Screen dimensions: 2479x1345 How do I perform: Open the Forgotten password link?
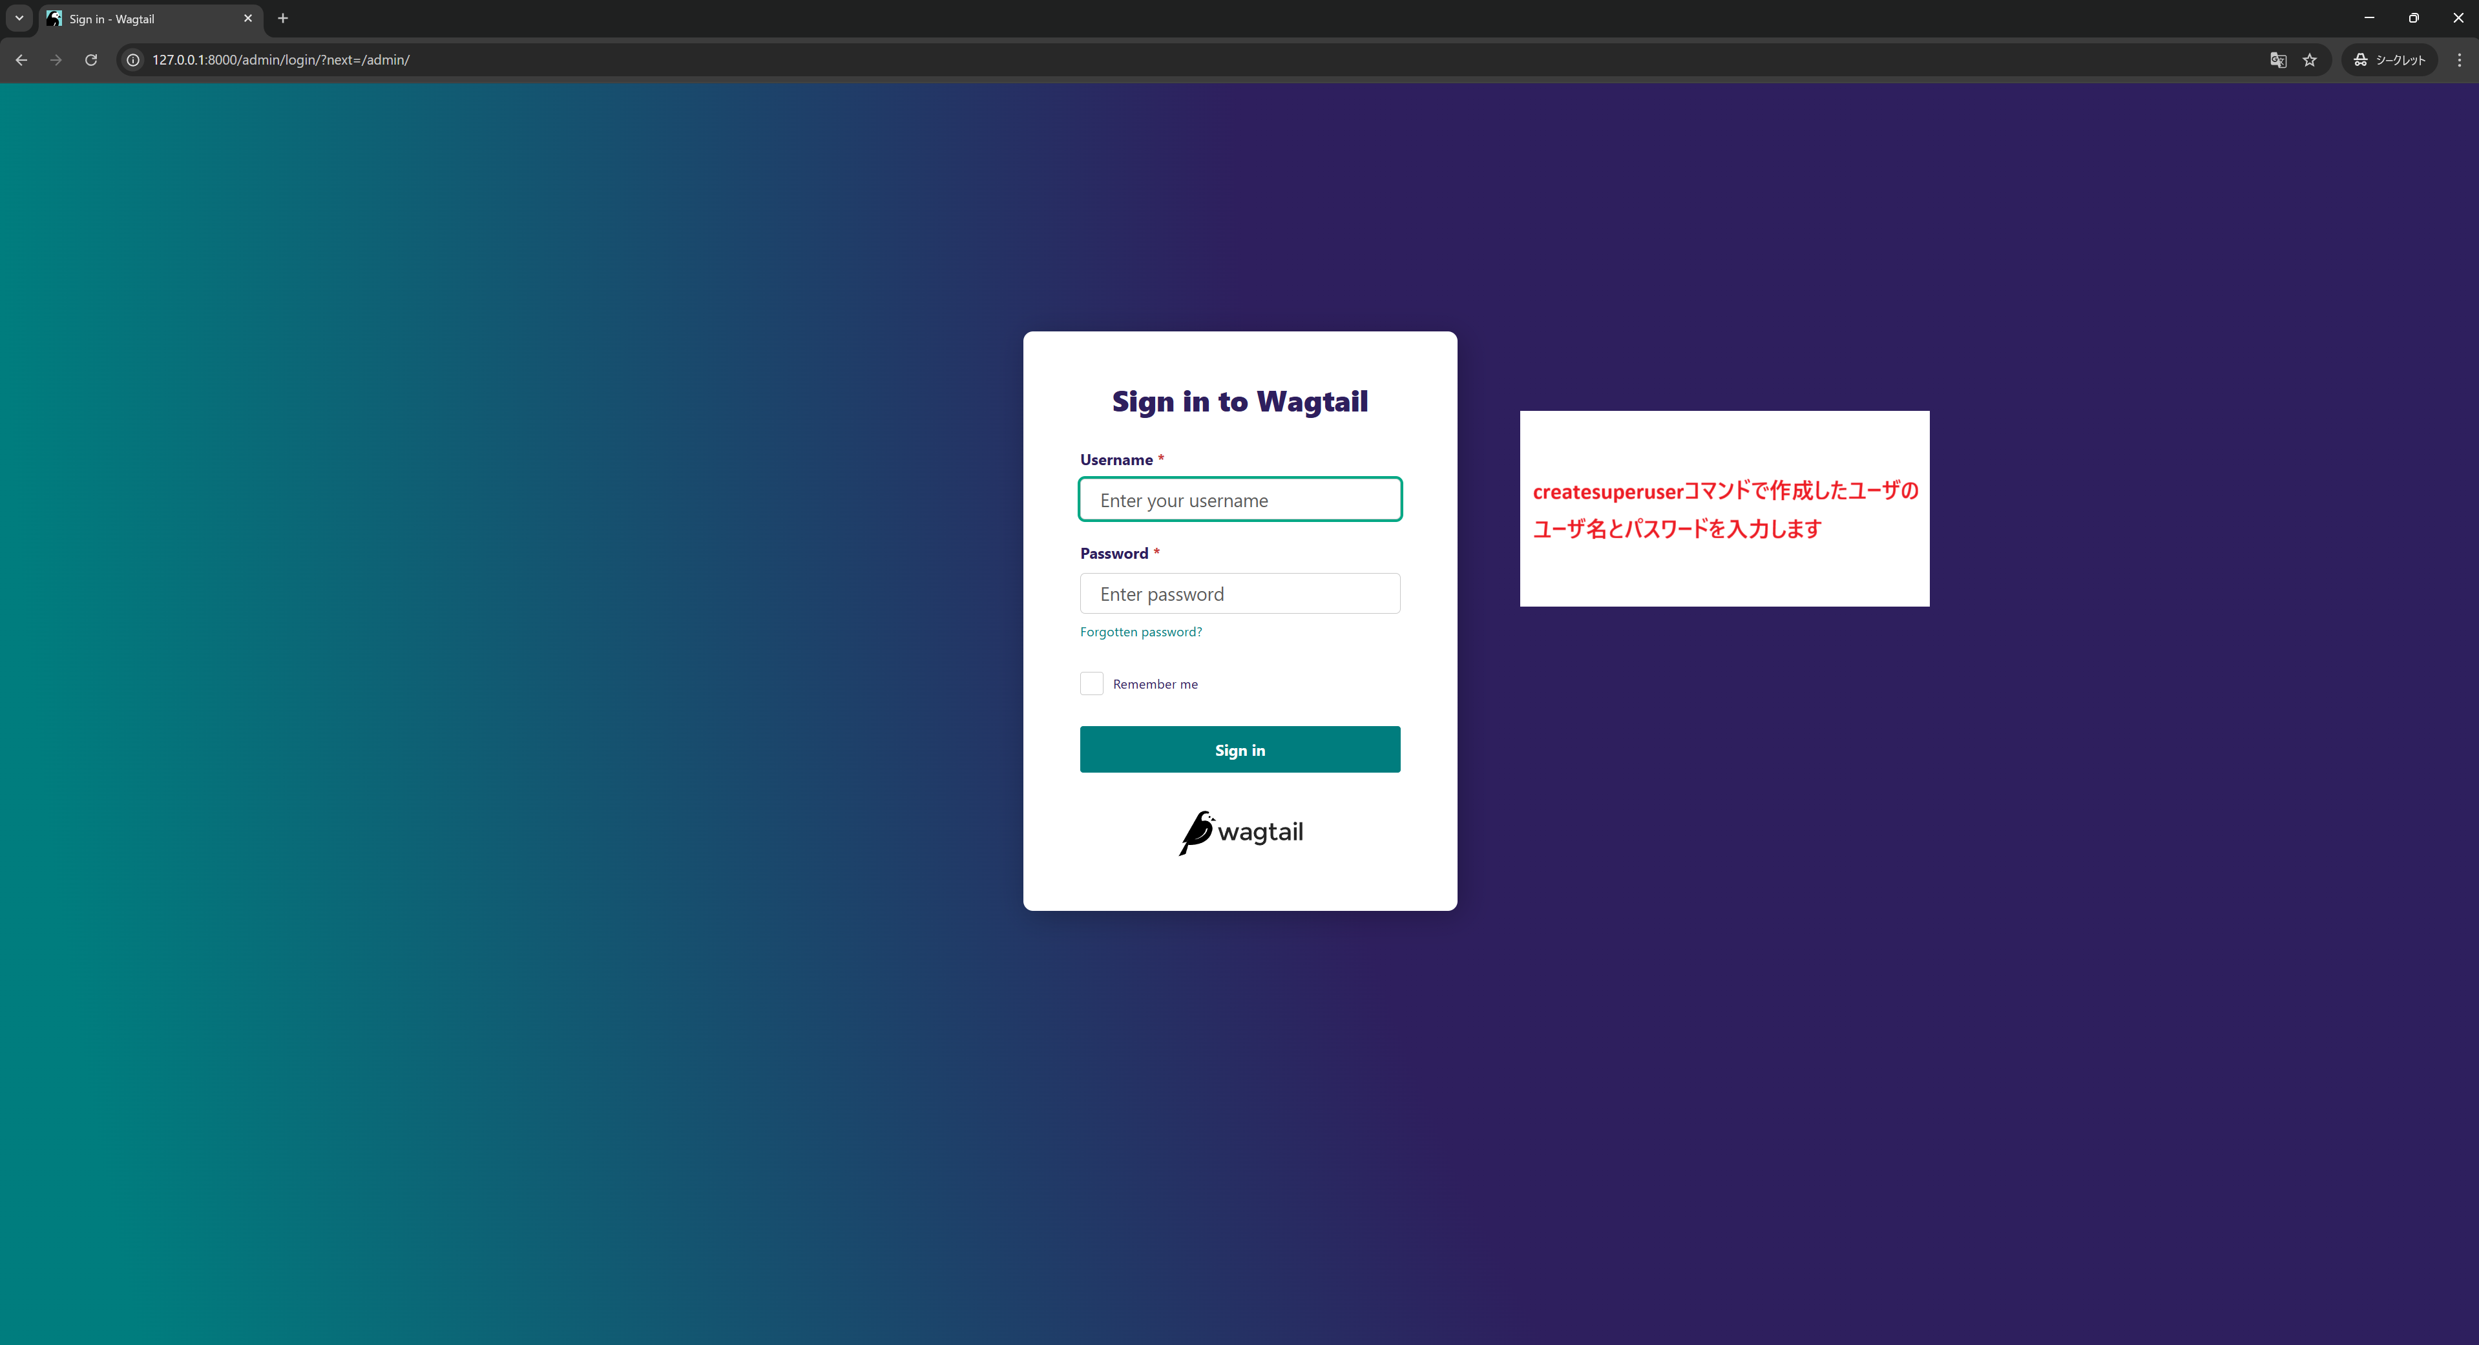[x=1140, y=631]
